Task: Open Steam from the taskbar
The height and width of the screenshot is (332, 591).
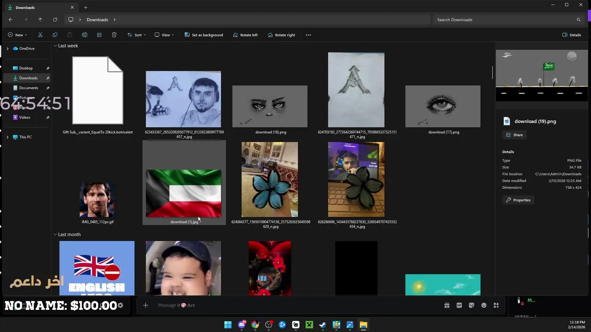Action: coord(323,325)
